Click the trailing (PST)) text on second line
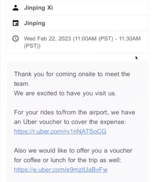Image resolution: width=153 pixels, height=182 pixels. tap(32, 46)
